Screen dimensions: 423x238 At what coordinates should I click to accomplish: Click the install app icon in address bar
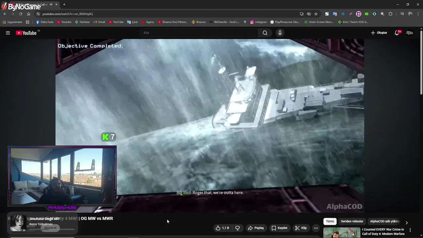point(302,14)
